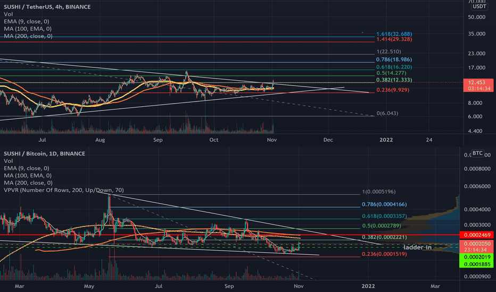This screenshot has width=496, height=292.
Task: Click the BTC currency button
Action: [x=477, y=153]
